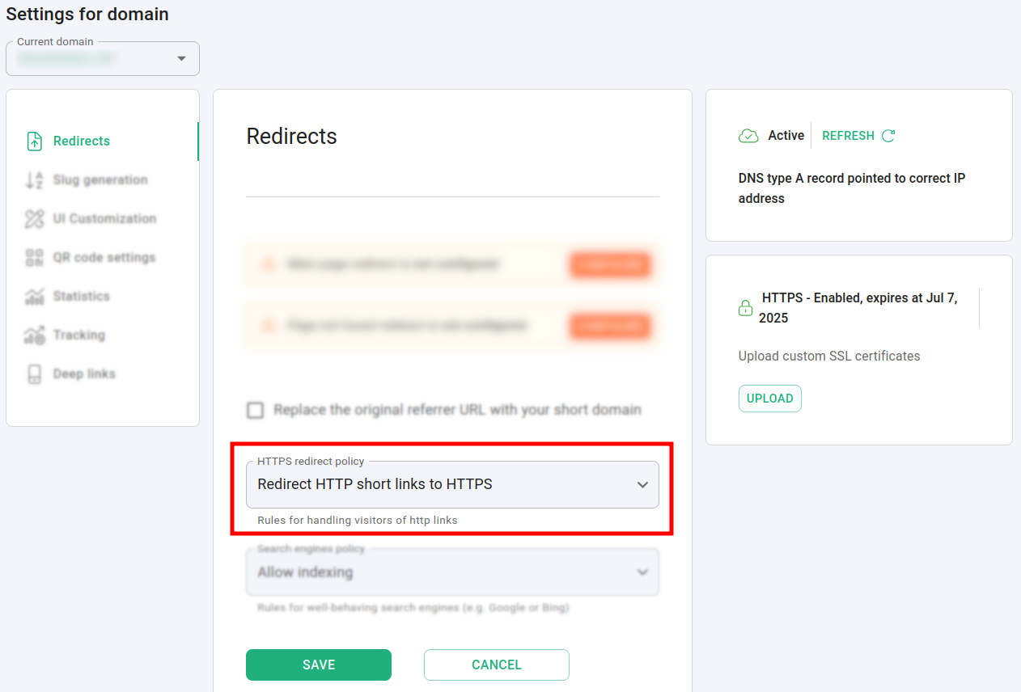The image size is (1021, 692).
Task: Go to Slug generation settings
Action: [x=100, y=180]
